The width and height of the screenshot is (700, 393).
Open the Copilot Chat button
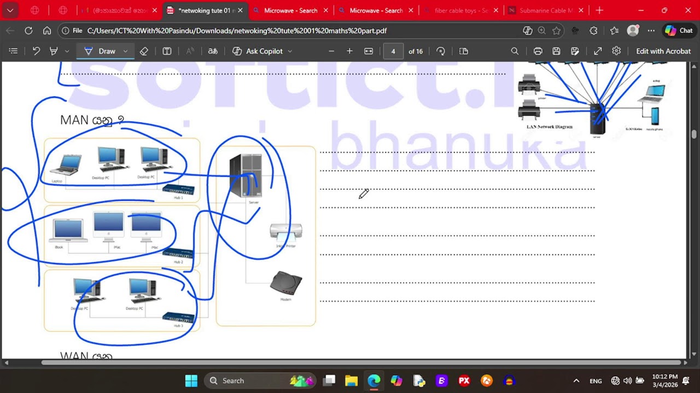click(679, 31)
